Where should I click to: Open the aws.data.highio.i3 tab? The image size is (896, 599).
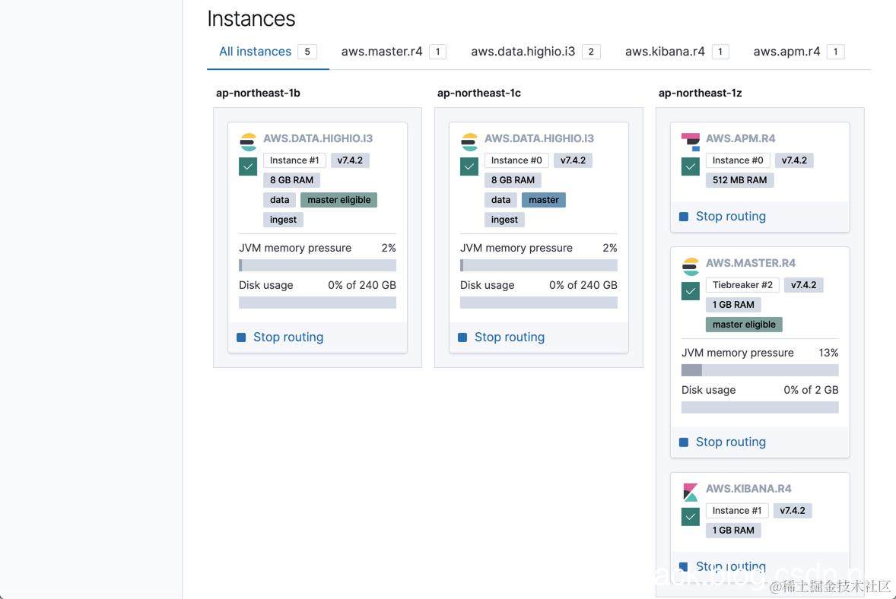pyautogui.click(x=535, y=52)
